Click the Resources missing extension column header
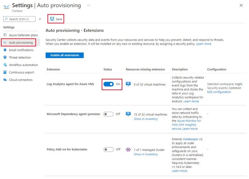249x179 pixels. point(145,69)
